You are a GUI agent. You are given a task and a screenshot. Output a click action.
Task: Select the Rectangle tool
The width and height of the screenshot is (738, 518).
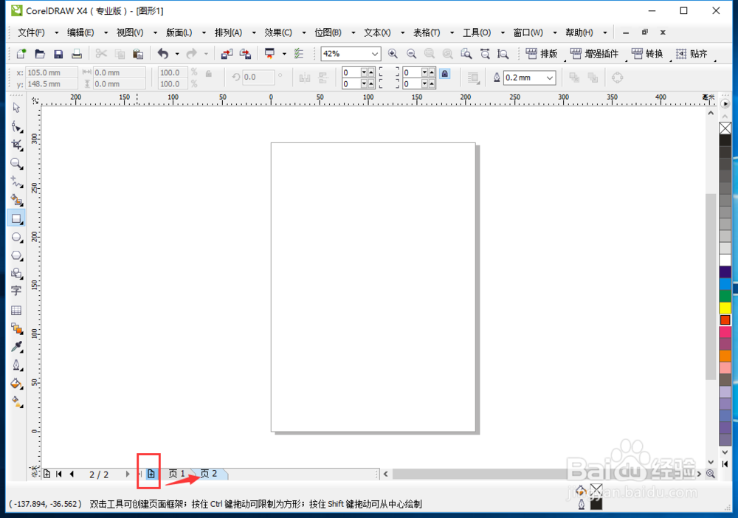(x=16, y=218)
